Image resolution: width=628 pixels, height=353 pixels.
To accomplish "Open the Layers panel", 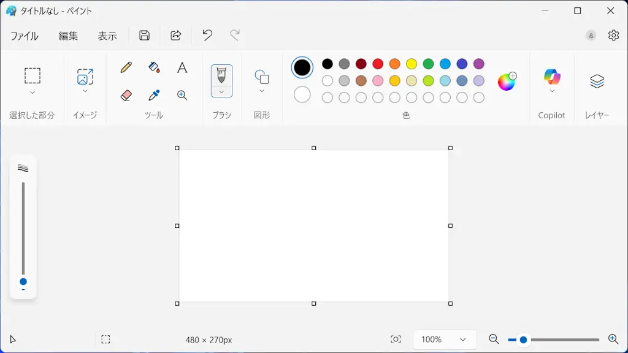I will (x=597, y=81).
